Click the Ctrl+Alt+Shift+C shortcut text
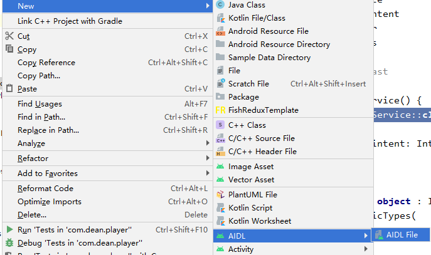The height and width of the screenshot is (255, 431). point(178,63)
